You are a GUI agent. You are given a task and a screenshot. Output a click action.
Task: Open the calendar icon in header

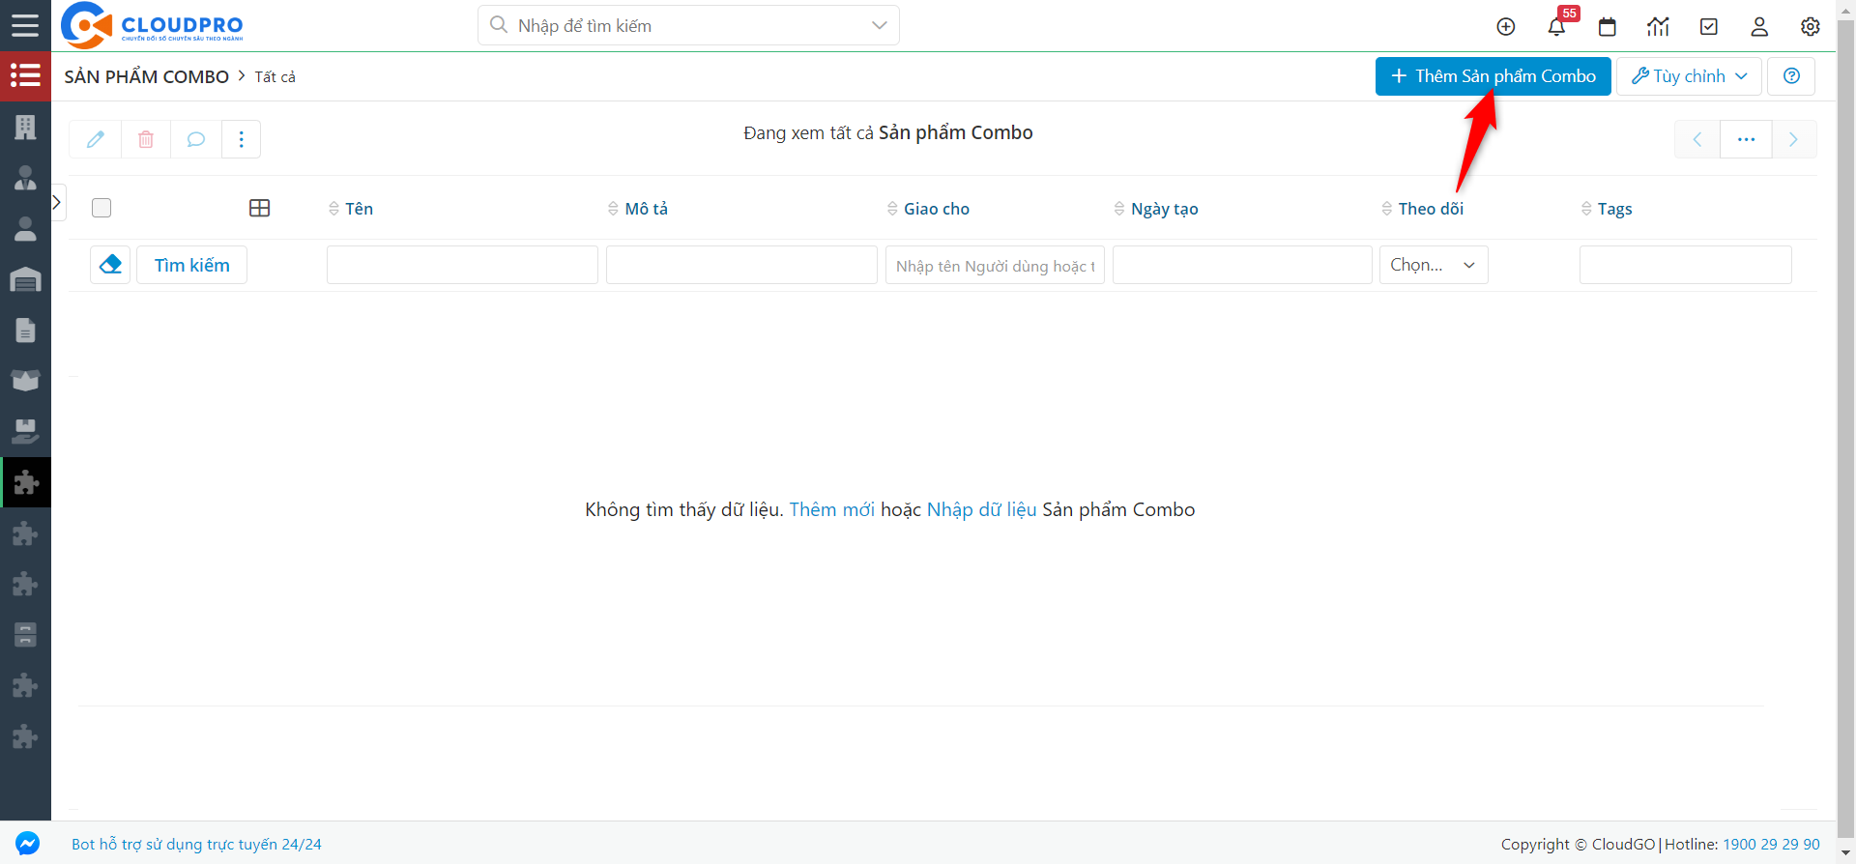(1608, 26)
